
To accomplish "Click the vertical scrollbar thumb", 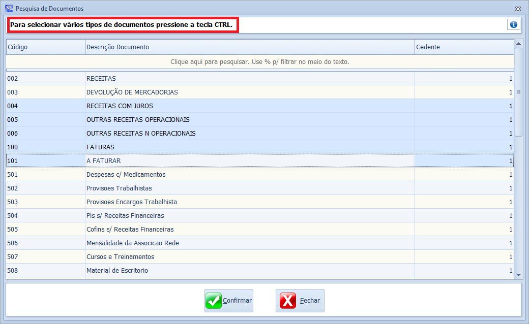I will [x=518, y=92].
